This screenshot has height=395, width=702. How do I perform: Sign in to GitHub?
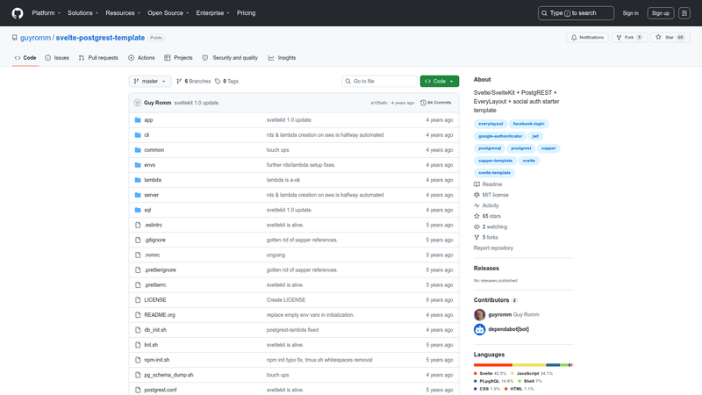pyautogui.click(x=630, y=13)
